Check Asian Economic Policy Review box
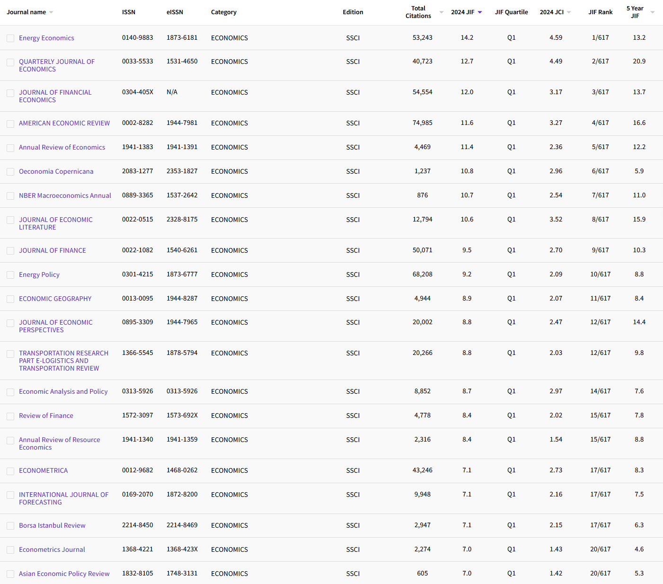Viewport: 663px width, 584px height. [x=10, y=574]
